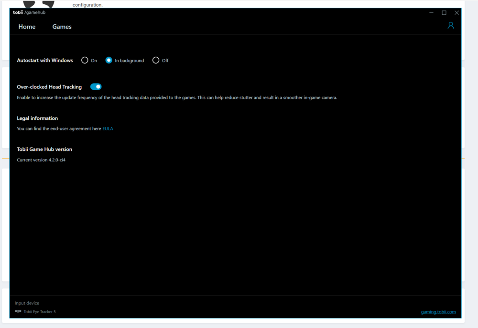Click the Tobii Eye Tracker 5 label
Image resolution: width=478 pixels, height=328 pixels.
point(40,312)
